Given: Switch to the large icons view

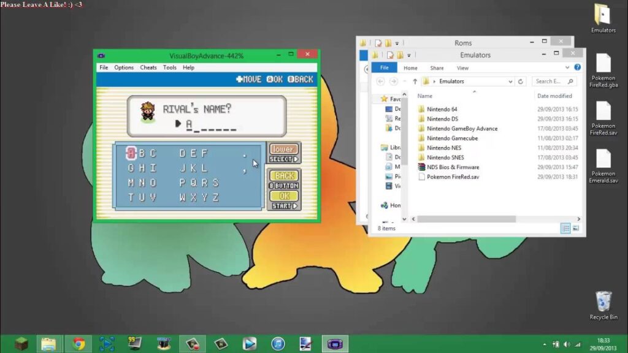Looking at the screenshot, I should (575, 229).
